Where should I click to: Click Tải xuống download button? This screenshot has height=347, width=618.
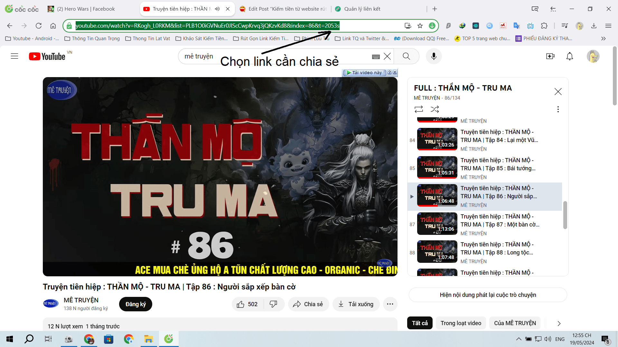(356, 304)
